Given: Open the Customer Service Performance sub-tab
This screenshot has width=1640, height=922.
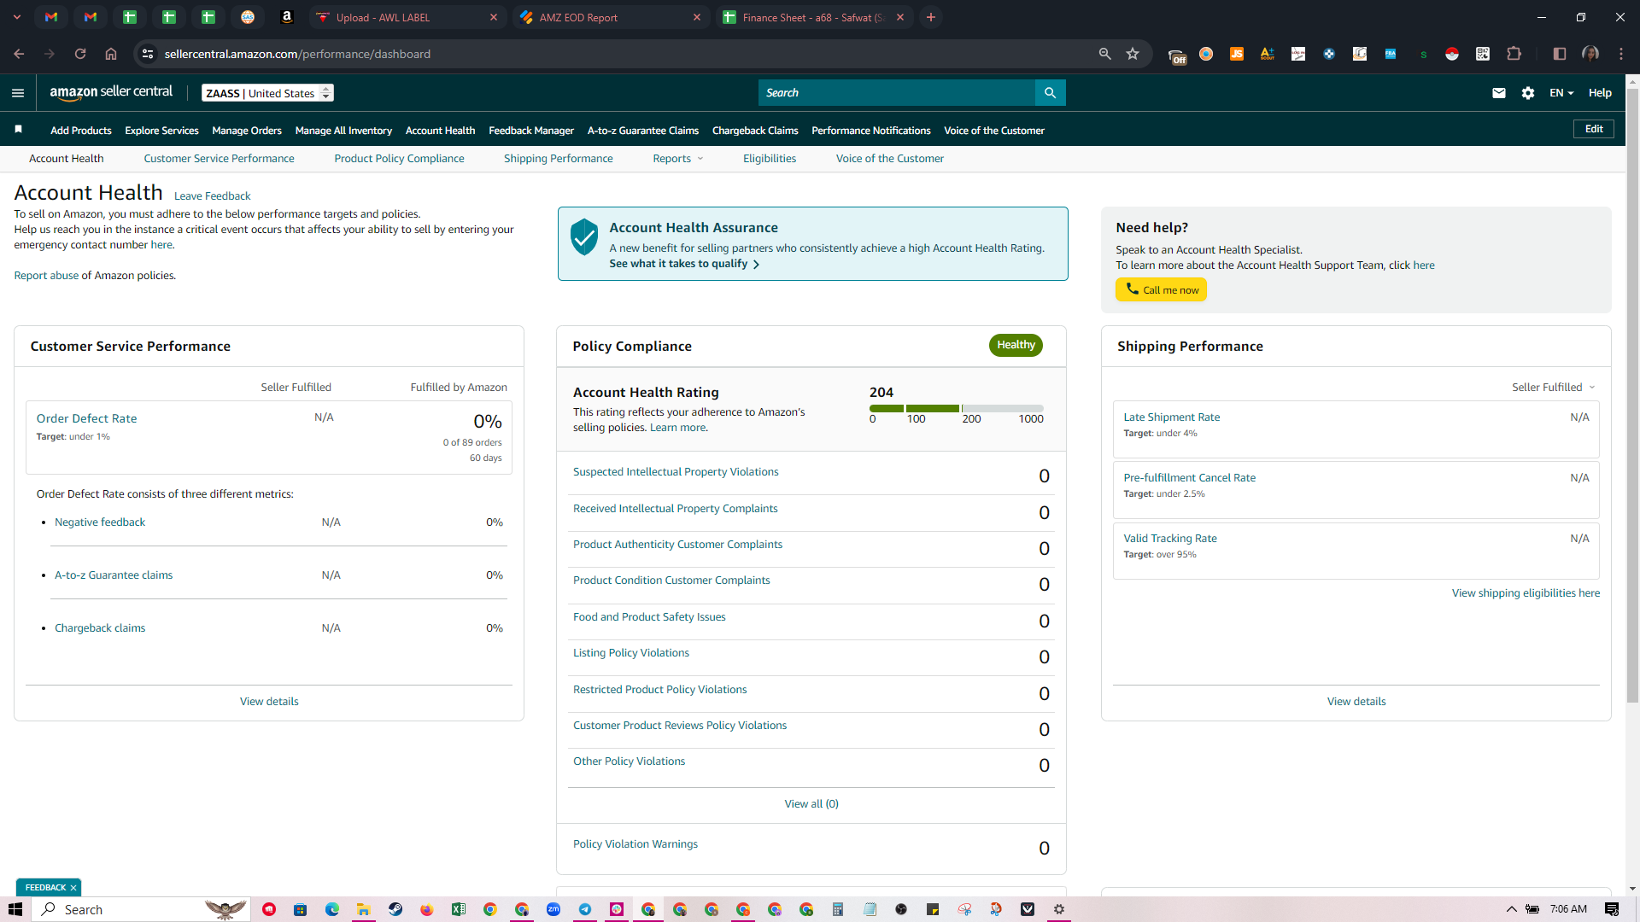Looking at the screenshot, I should tap(219, 159).
